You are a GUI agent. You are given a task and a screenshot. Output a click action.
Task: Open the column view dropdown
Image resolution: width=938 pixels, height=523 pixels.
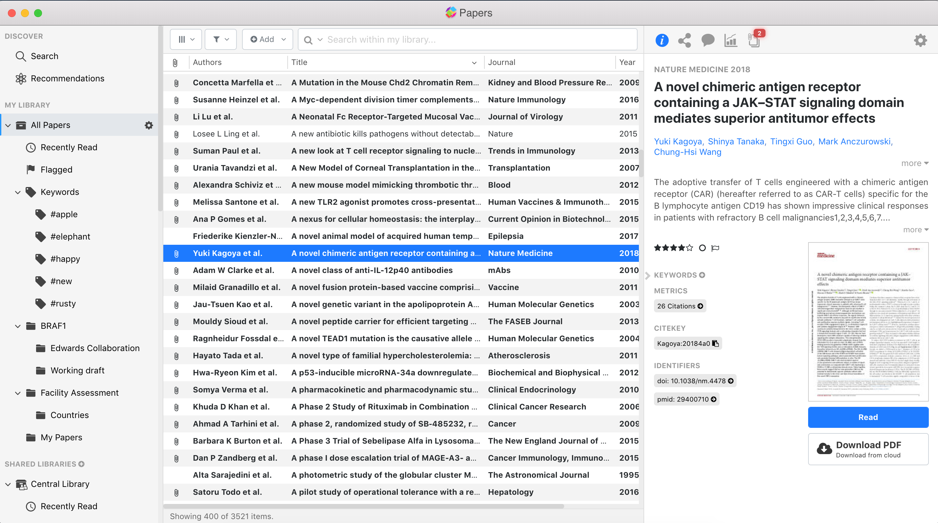[186, 39]
